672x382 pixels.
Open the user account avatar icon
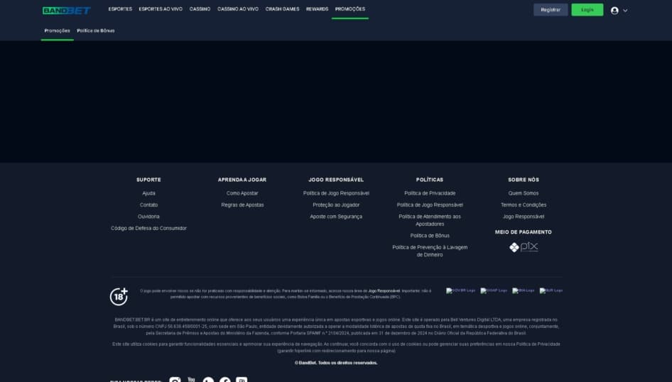click(614, 10)
